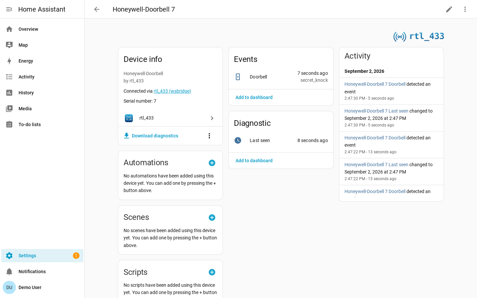Click the To-do lists clipboard icon

pos(9,124)
